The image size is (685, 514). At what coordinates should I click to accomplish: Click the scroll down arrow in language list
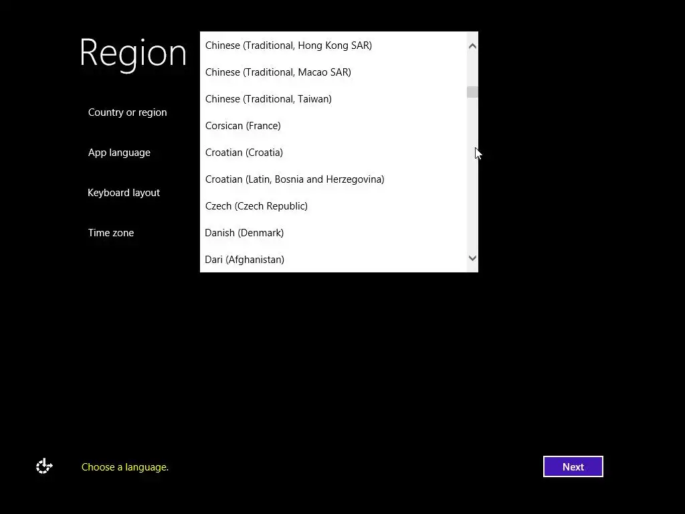coord(472,258)
